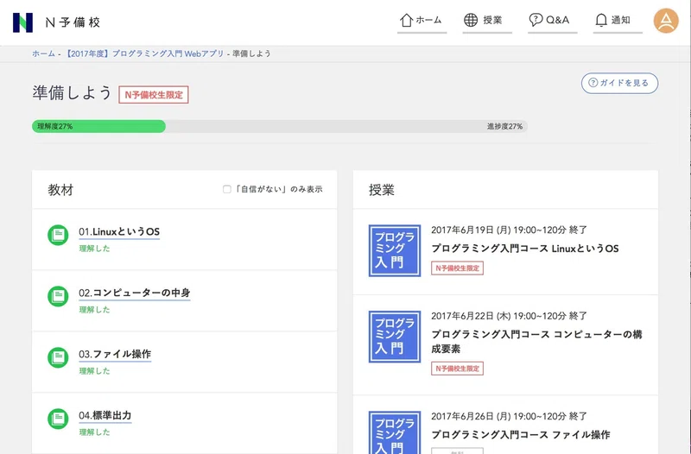This screenshot has height=454, width=691.
Task: Click the green icon beside 04.標準出力
Action: pyautogui.click(x=58, y=419)
